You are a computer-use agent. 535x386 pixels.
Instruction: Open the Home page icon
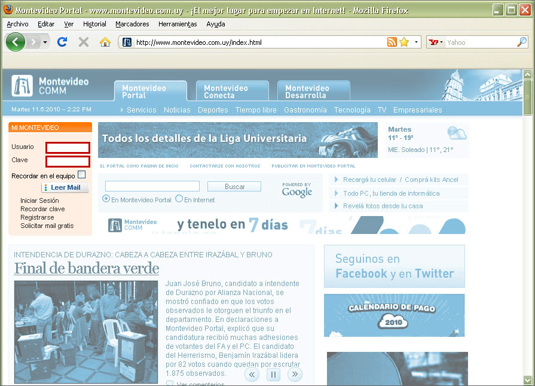pos(105,42)
